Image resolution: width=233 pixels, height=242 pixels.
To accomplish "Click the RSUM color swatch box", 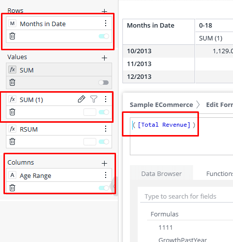I will point(90,141).
